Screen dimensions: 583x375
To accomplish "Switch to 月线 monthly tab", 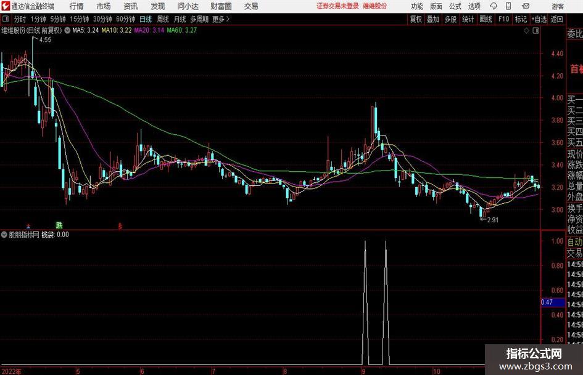I will (x=180, y=19).
